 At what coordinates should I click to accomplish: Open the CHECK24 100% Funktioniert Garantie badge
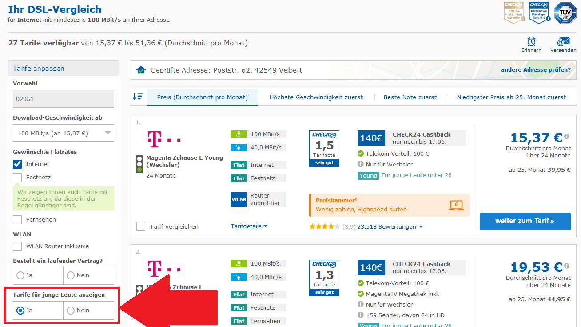514,12
